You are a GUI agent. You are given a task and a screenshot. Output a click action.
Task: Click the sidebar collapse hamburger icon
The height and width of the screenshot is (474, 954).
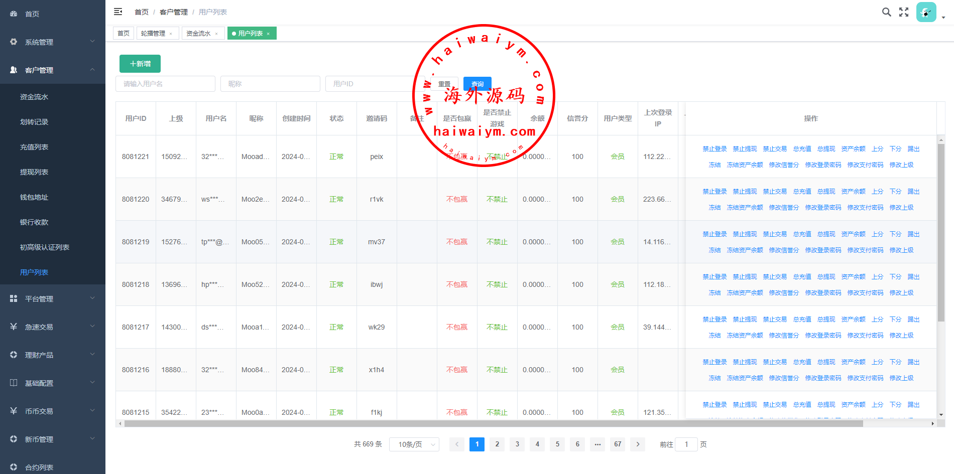coord(118,12)
